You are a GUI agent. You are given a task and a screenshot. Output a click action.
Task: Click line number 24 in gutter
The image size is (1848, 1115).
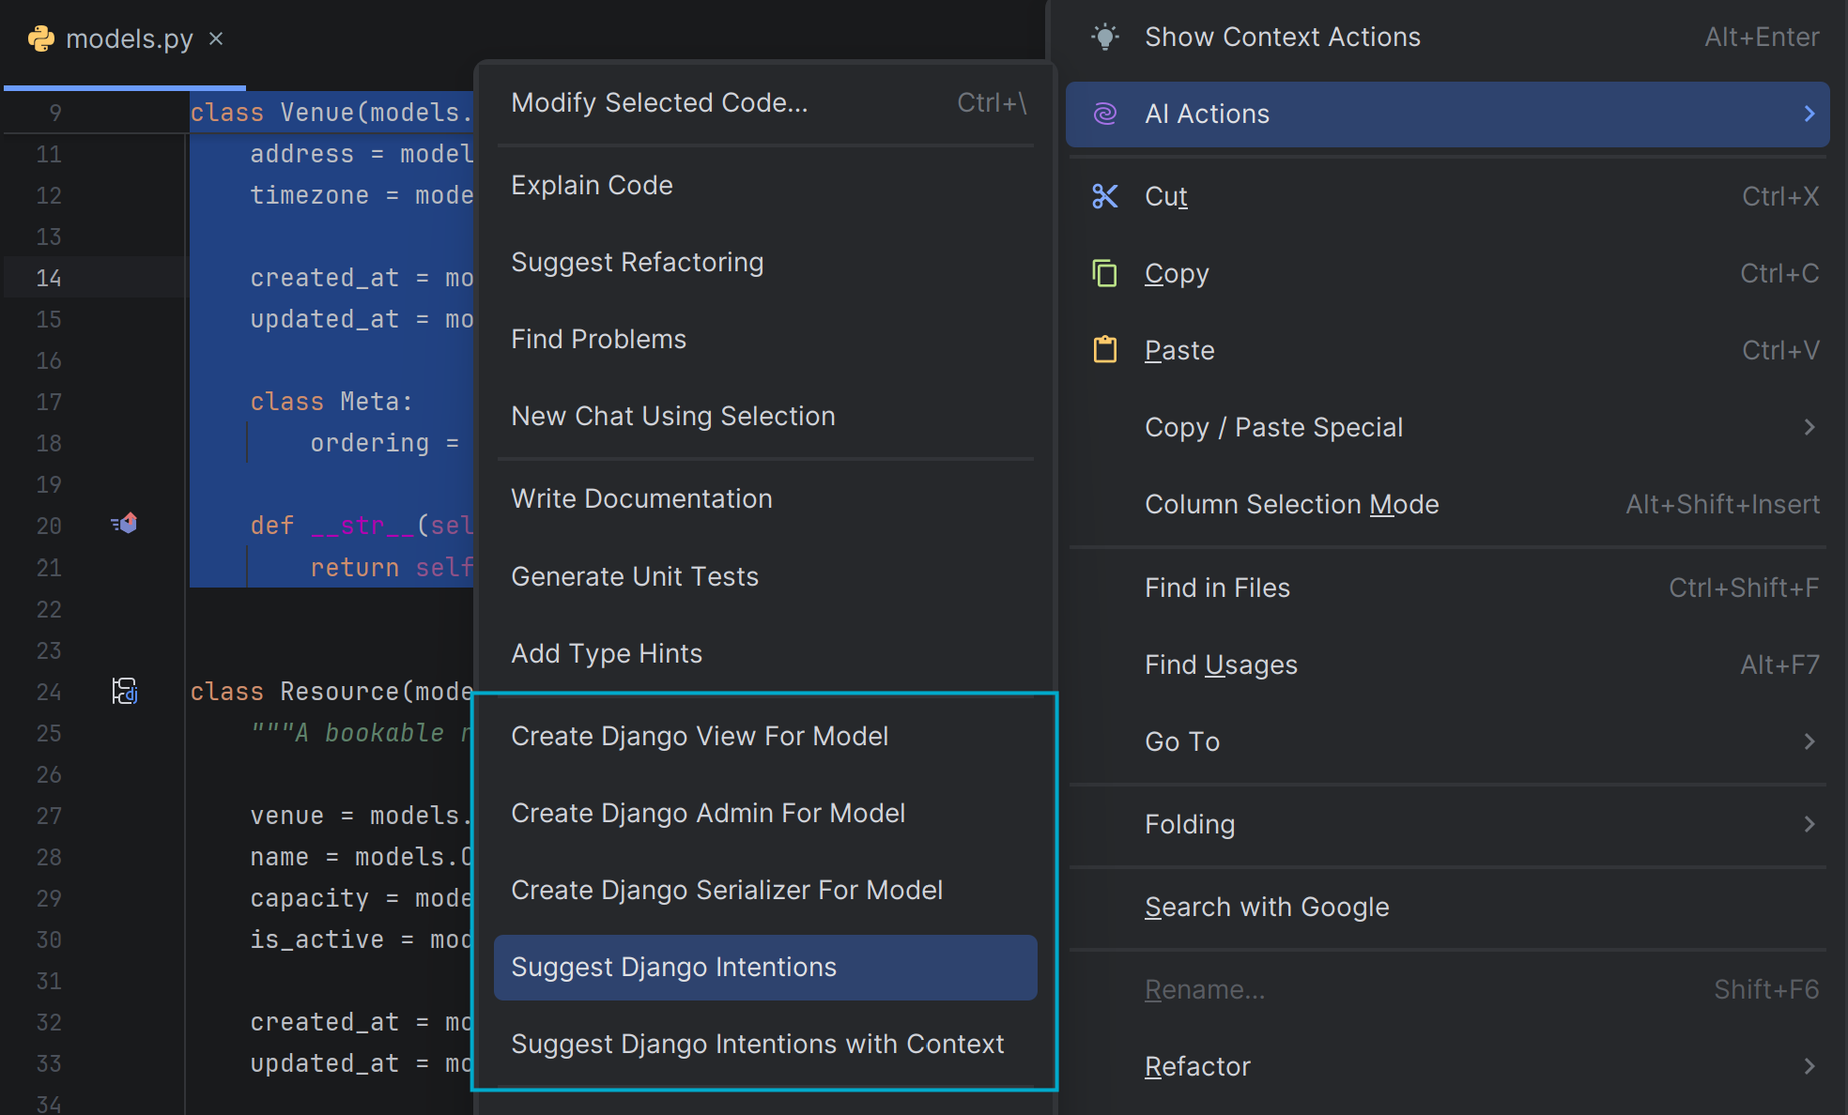pyautogui.click(x=49, y=692)
